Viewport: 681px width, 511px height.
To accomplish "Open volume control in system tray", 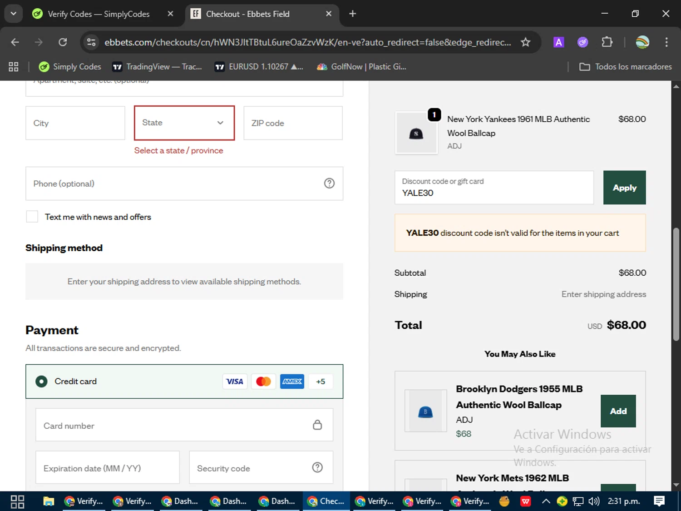I will coord(594,501).
